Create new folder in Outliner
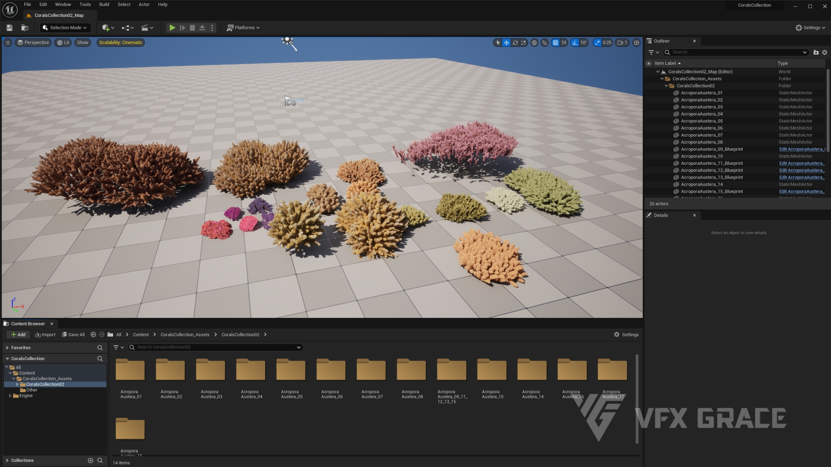This screenshot has width=831, height=467. click(816, 52)
